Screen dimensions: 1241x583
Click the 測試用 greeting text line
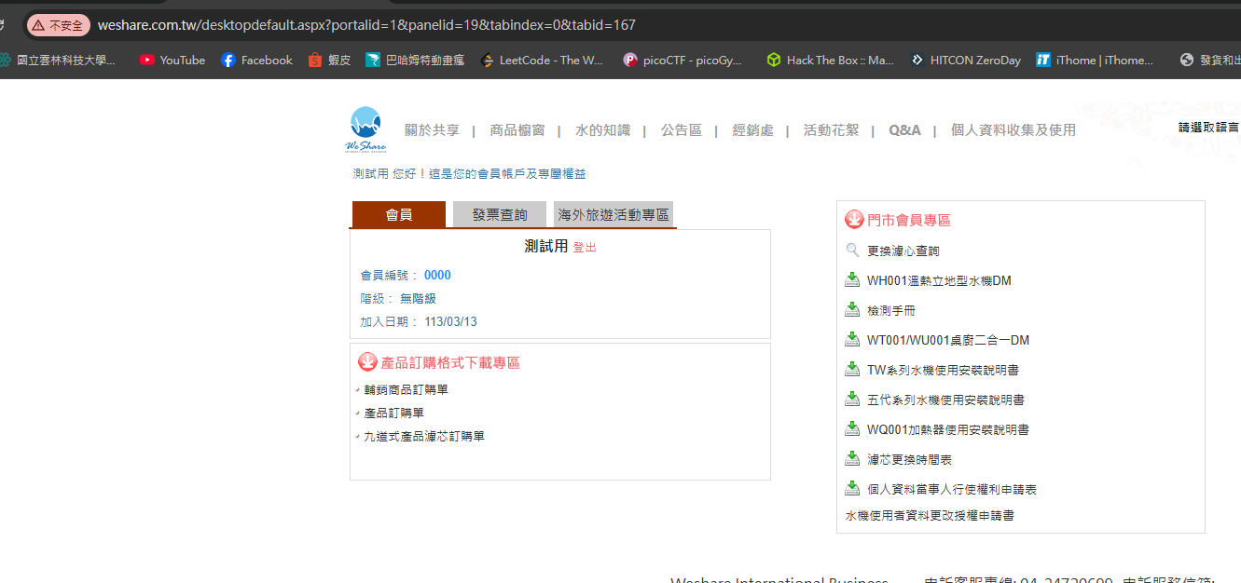pos(469,174)
